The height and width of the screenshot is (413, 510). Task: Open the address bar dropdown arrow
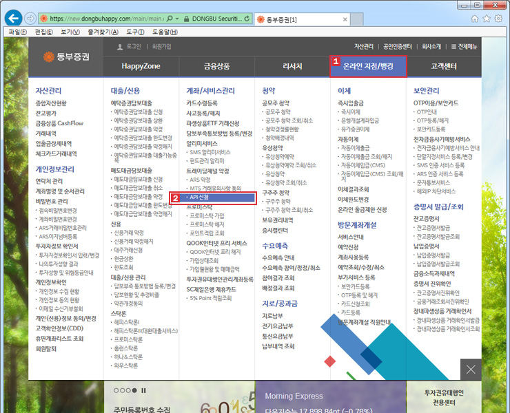[x=177, y=19]
